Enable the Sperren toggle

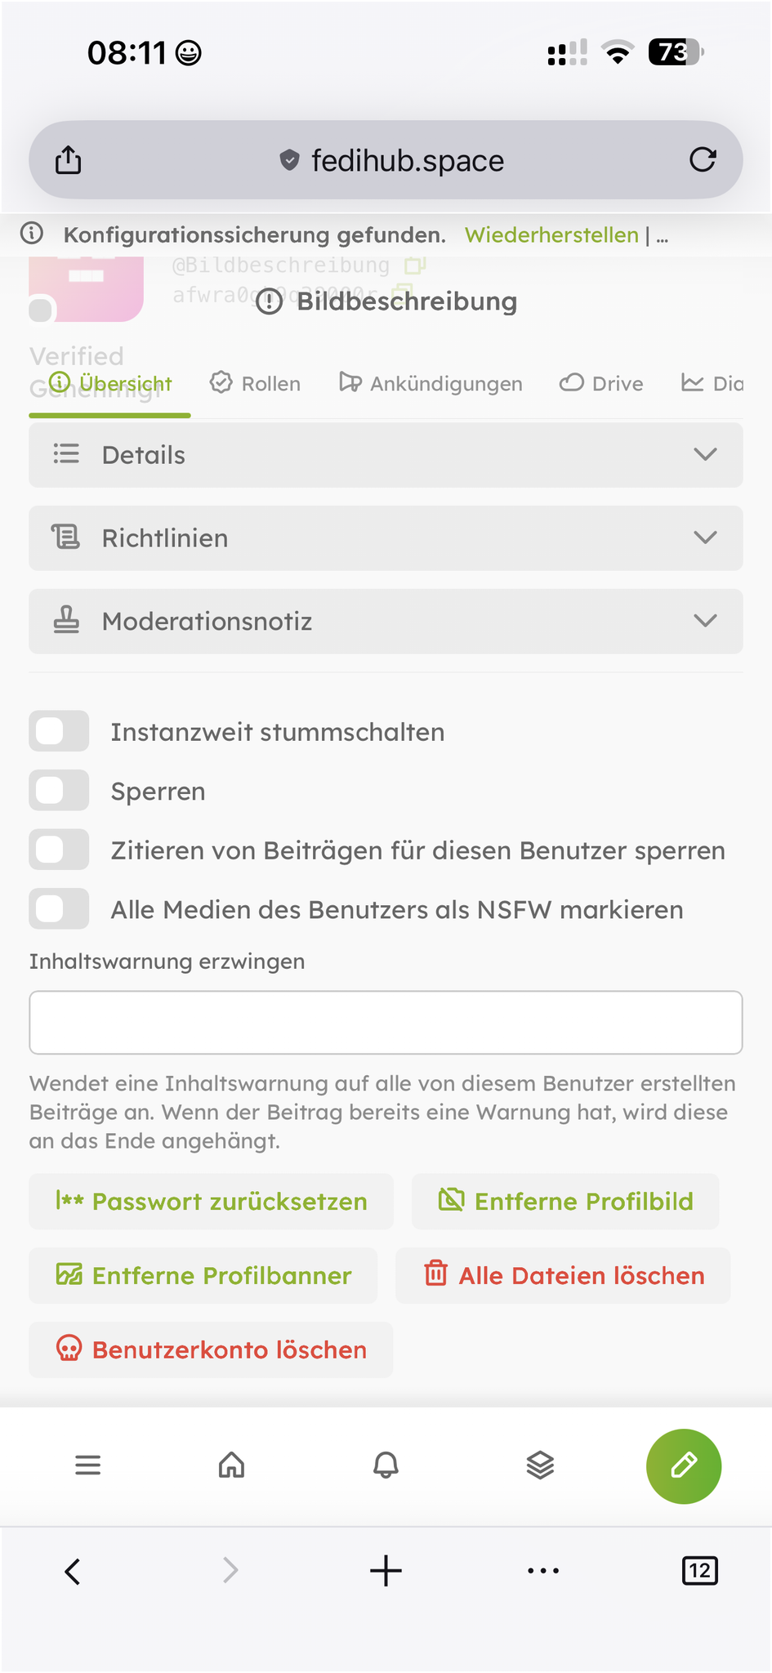(x=59, y=791)
